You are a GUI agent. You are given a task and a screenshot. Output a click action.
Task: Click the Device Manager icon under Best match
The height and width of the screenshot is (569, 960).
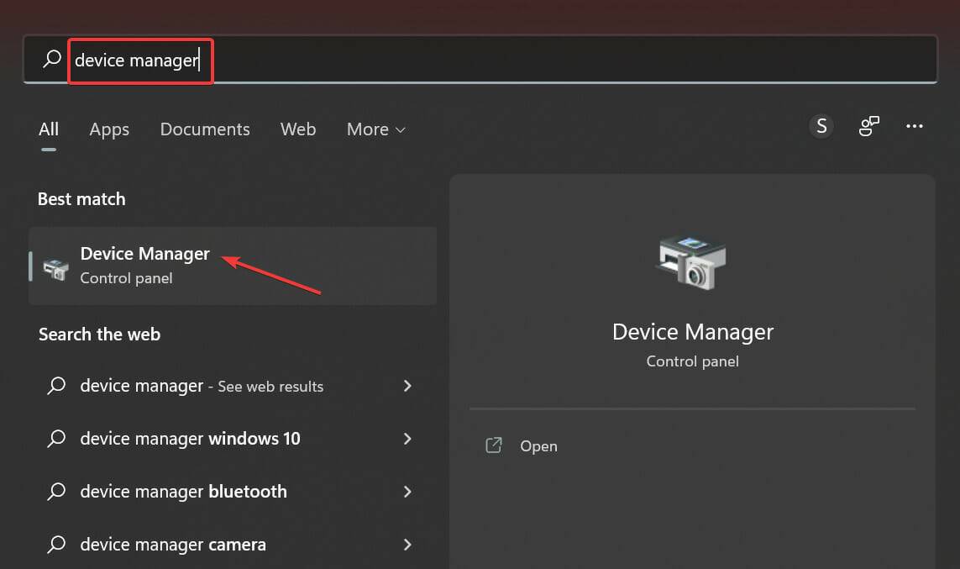point(55,266)
